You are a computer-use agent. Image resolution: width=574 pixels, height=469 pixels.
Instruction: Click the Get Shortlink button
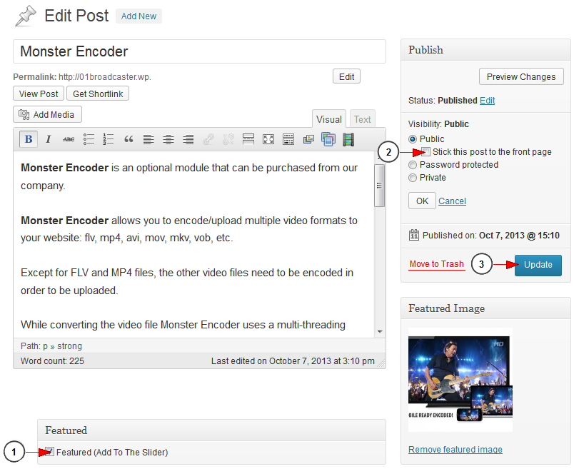(98, 94)
